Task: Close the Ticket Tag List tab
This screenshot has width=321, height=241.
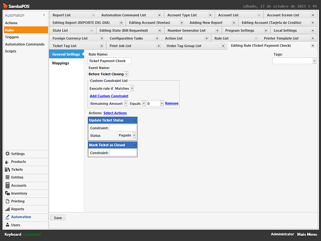Action: [x=102, y=46]
